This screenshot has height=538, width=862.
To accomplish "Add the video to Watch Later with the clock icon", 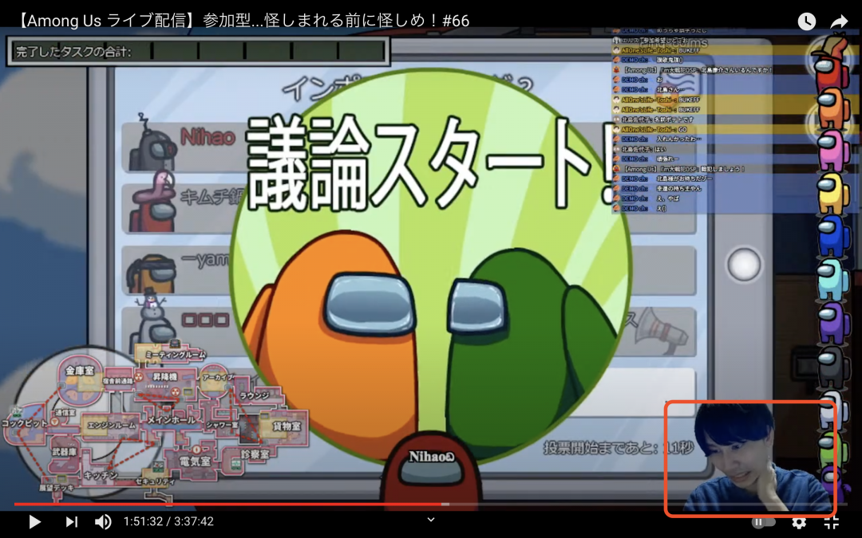I will coord(806,22).
